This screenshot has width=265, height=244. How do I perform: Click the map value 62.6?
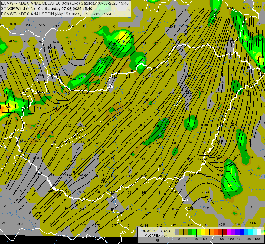(83, 175)
